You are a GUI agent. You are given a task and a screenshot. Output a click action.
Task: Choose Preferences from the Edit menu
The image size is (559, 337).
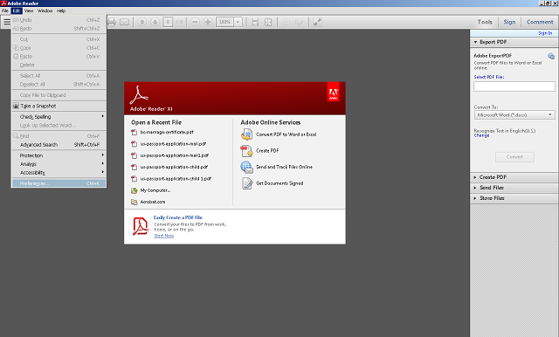59,183
